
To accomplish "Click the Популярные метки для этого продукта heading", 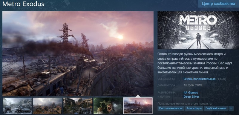I will coord(185,104).
